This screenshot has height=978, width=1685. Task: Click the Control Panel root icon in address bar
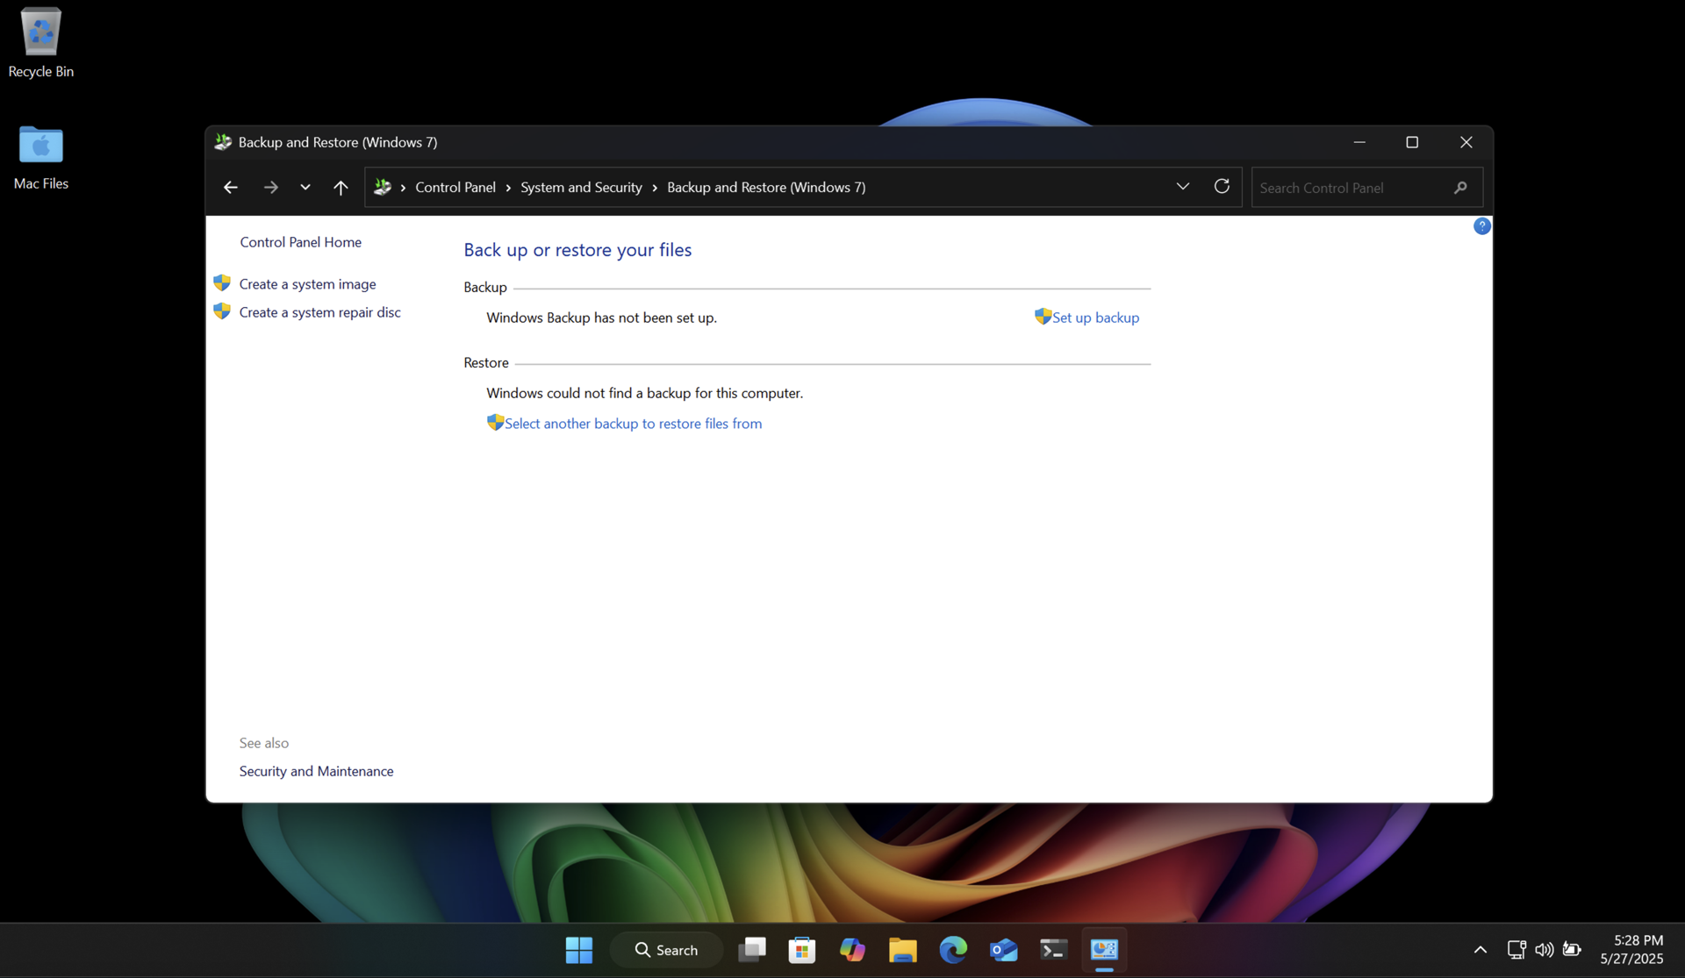click(383, 187)
